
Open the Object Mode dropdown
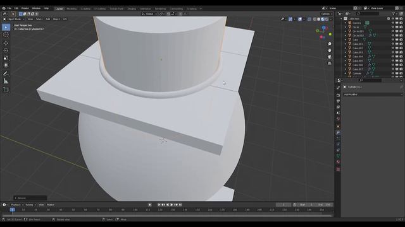pos(14,19)
